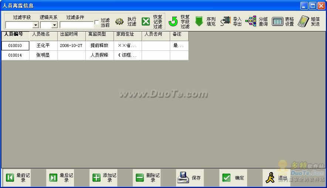Expand the 逻辑关系 dropdown
Image resolution: width=327 pixels, height=188 pixels.
[54, 25]
